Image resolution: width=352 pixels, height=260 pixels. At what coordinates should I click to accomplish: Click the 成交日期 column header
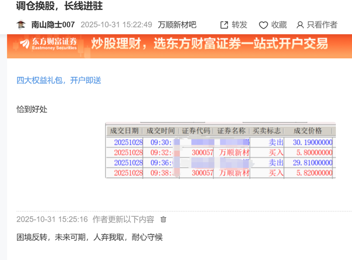click(124, 131)
